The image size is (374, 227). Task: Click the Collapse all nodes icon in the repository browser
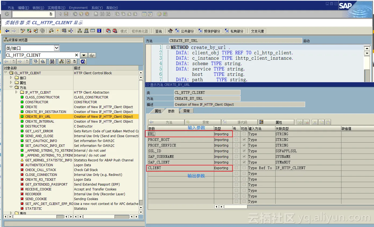tap(43, 62)
